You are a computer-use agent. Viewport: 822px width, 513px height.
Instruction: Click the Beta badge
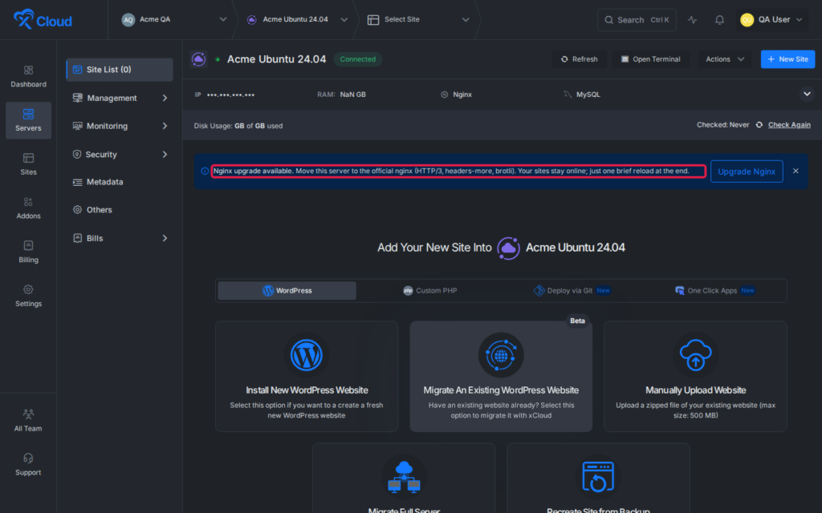577,321
